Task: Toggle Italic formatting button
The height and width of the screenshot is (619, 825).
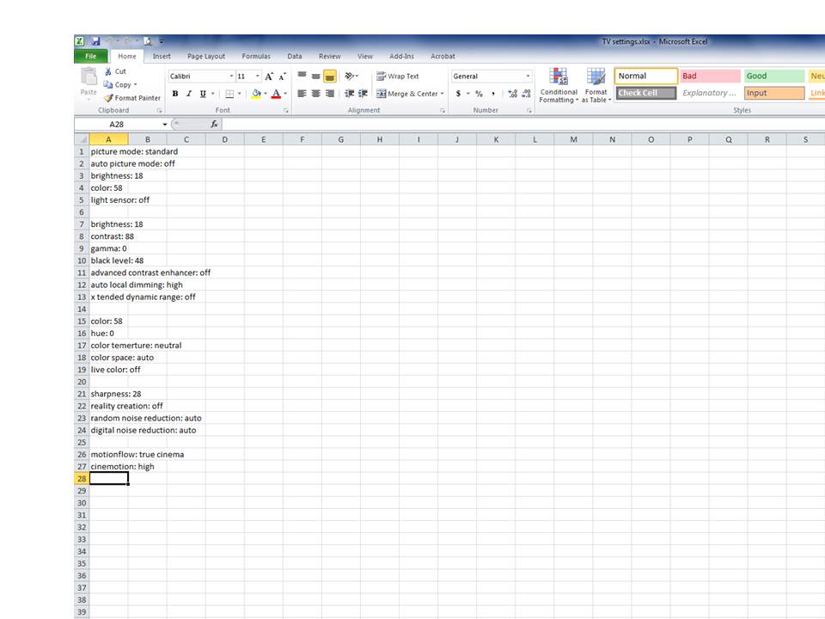Action: pyautogui.click(x=189, y=94)
